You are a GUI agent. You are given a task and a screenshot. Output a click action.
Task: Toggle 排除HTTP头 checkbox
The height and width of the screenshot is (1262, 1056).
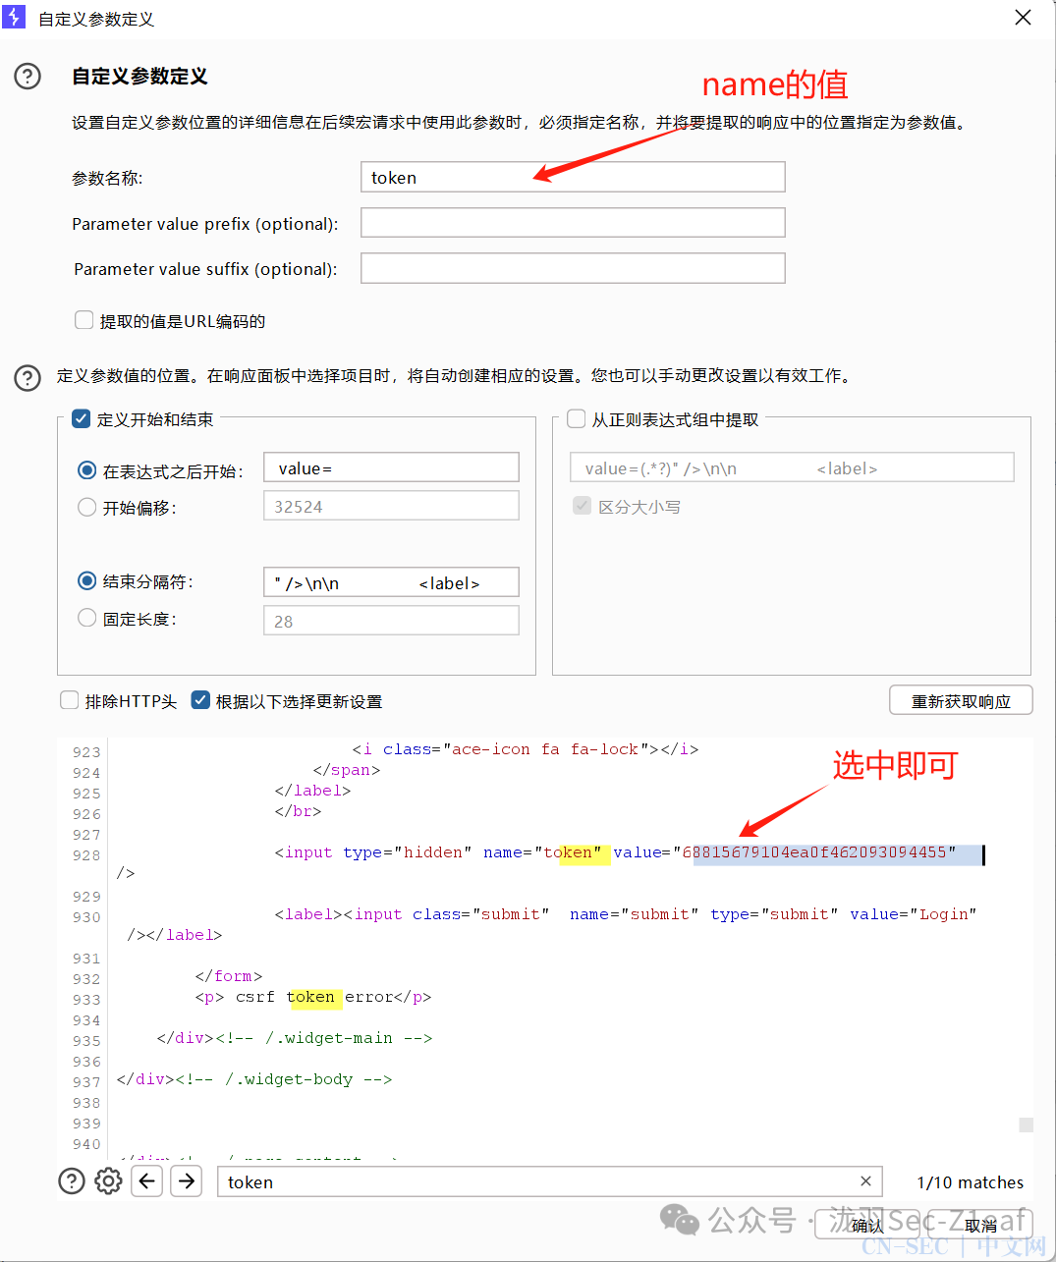tap(69, 700)
